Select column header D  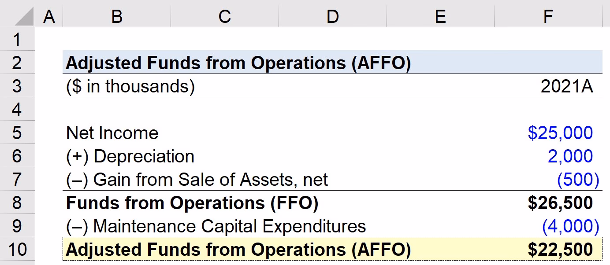pyautogui.click(x=333, y=16)
